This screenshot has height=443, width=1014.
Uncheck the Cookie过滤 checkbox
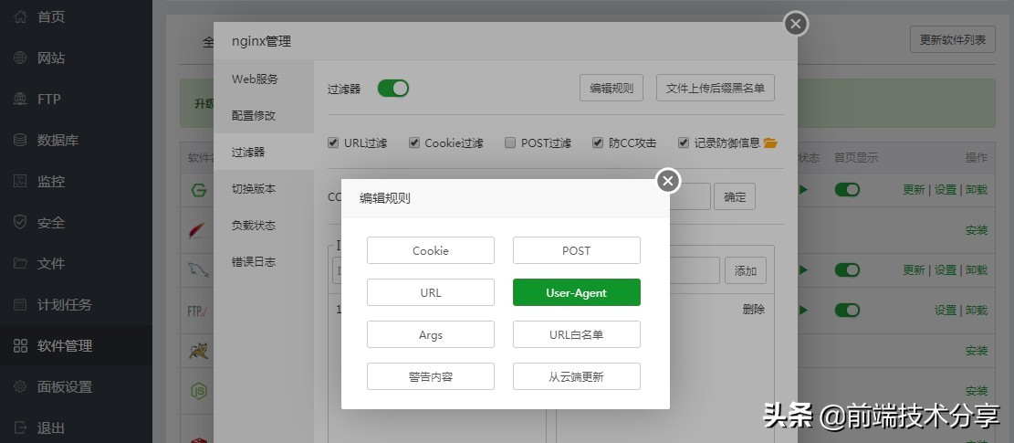click(413, 142)
